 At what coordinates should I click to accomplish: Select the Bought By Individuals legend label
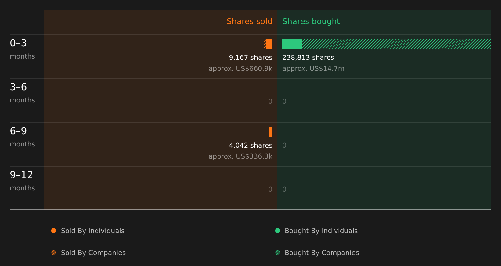coord(321,231)
